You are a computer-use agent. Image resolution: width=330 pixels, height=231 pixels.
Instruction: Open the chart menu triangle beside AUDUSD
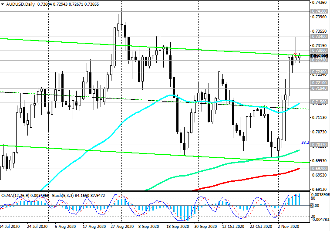(x=2, y=4)
